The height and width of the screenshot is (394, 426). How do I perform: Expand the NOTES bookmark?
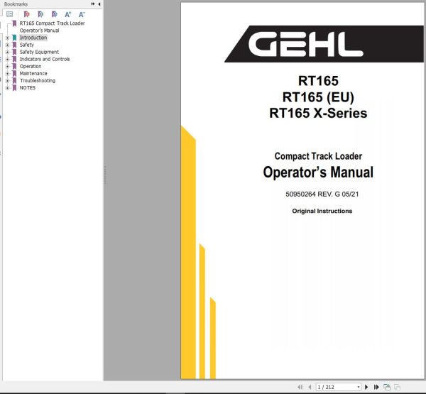tap(7, 88)
